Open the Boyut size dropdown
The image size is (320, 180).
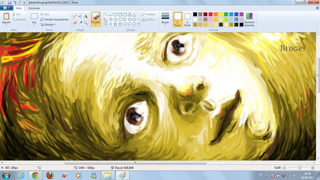tap(165, 19)
